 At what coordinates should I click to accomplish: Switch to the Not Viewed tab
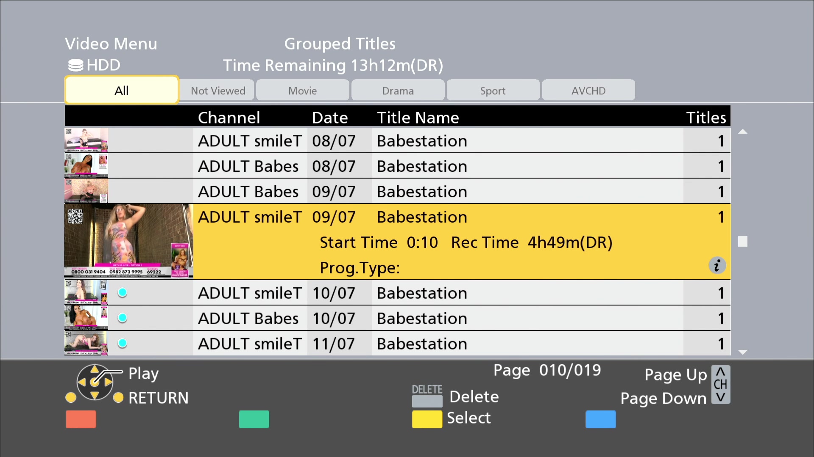pos(217,91)
